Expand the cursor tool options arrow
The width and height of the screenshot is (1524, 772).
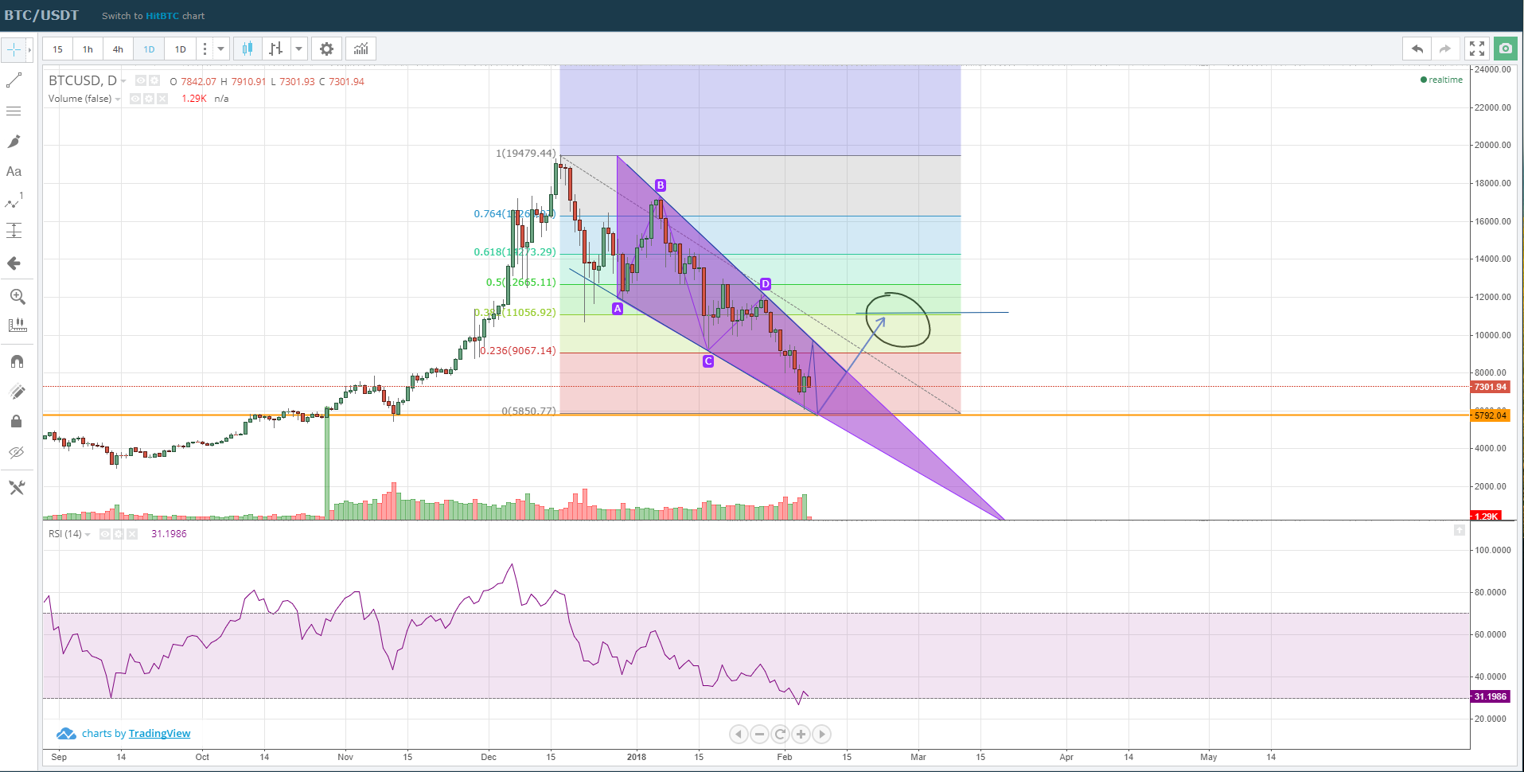click(29, 49)
